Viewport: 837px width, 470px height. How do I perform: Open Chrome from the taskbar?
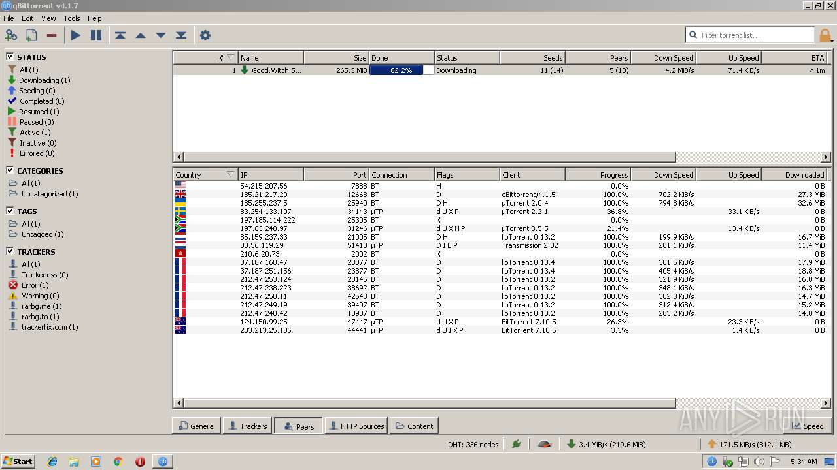[x=118, y=462]
